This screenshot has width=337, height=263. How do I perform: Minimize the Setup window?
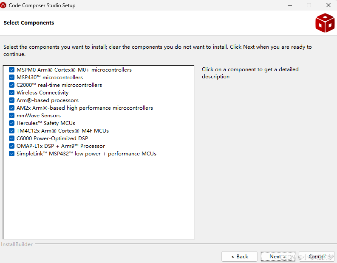coord(290,5)
